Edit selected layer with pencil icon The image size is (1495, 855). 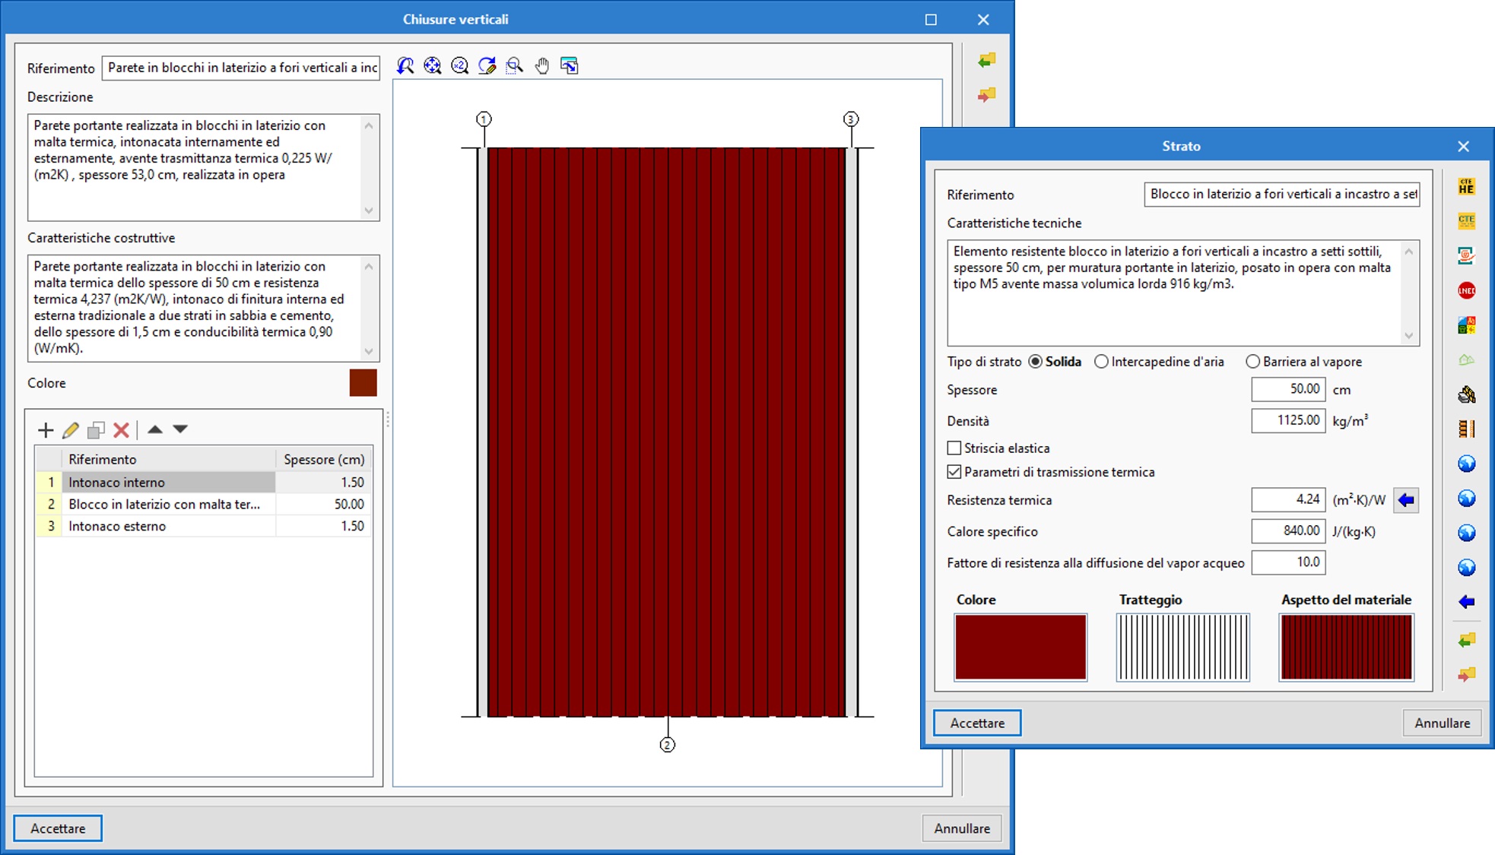(71, 430)
